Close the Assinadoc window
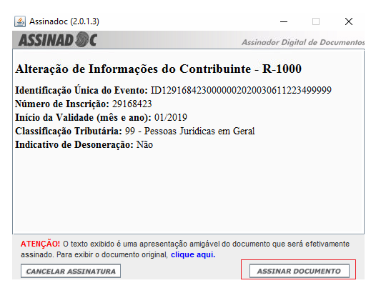The image size is (381, 293). click(x=349, y=21)
